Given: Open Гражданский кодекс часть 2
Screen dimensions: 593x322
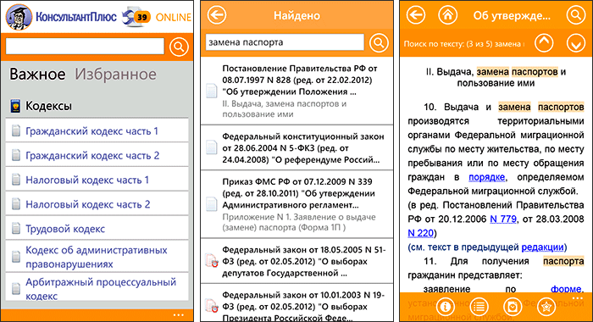Looking at the screenshot, I should [x=97, y=155].
